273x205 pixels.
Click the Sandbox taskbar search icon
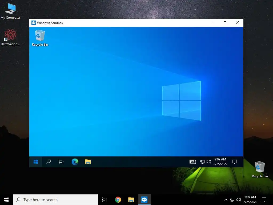click(49, 162)
